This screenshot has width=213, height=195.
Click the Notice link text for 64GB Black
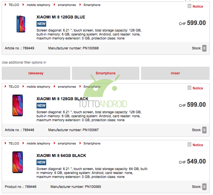pos(198,145)
